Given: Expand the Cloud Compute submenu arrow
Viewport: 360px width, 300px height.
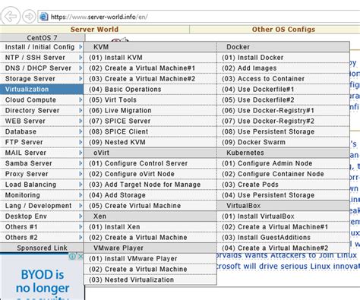Looking at the screenshot, I should [x=81, y=100].
